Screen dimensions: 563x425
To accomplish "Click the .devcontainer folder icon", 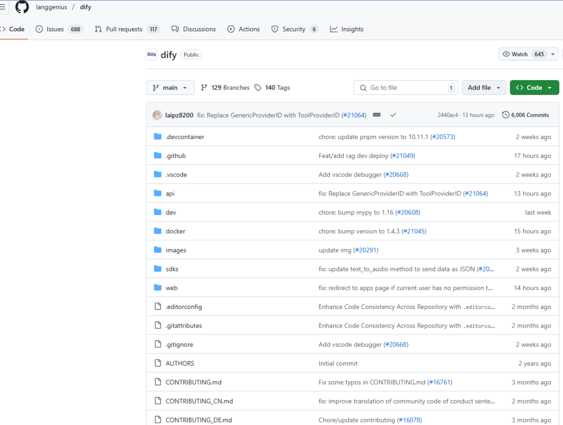I will [x=157, y=136].
